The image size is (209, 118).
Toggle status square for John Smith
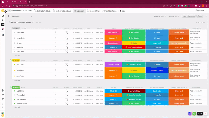(x=15, y=70)
